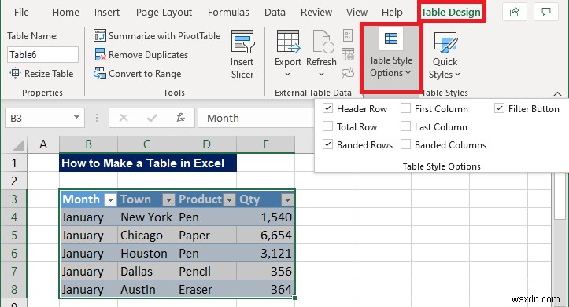569x307 pixels.
Task: Click the vertical scrollbar thumb
Action: [560, 196]
